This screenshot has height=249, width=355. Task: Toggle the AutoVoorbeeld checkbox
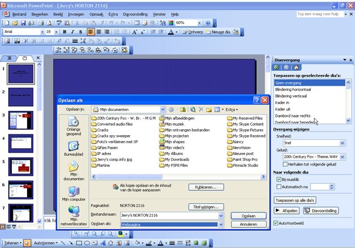276,223
